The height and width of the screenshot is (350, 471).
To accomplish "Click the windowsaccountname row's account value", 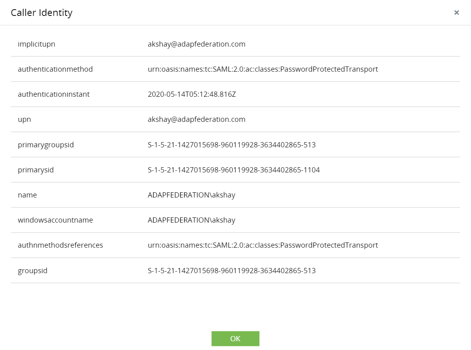I will [x=191, y=220].
